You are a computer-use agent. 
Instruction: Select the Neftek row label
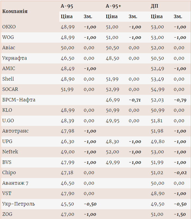(x=10, y=152)
